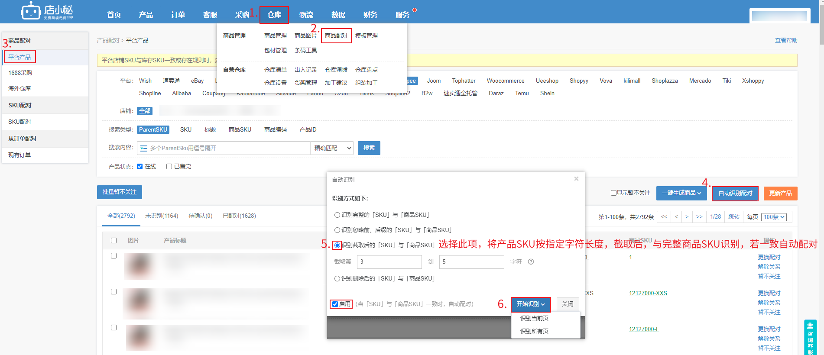The width and height of the screenshot is (824, 355).
Task: Choose 识别所有页 from the dropdown
Action: 534,331
